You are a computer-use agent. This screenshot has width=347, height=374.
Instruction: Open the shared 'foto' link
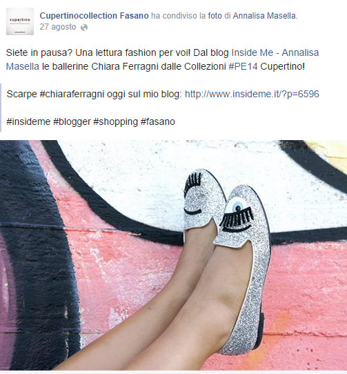coord(215,16)
